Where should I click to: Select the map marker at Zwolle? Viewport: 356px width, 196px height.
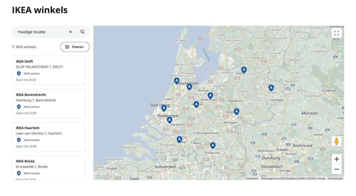pyautogui.click(x=244, y=70)
